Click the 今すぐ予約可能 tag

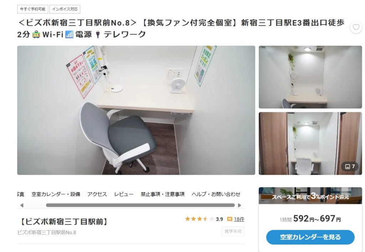tap(32, 9)
